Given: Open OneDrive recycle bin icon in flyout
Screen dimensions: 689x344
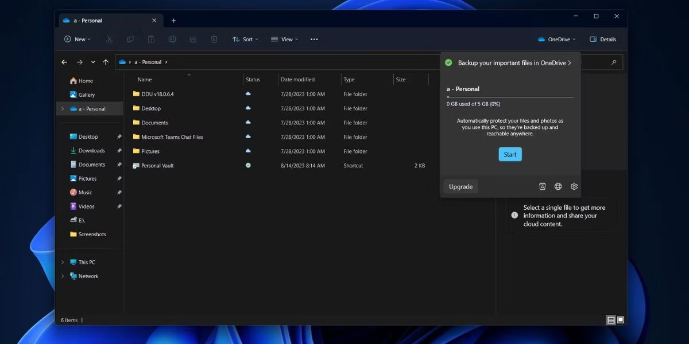Looking at the screenshot, I should [543, 186].
